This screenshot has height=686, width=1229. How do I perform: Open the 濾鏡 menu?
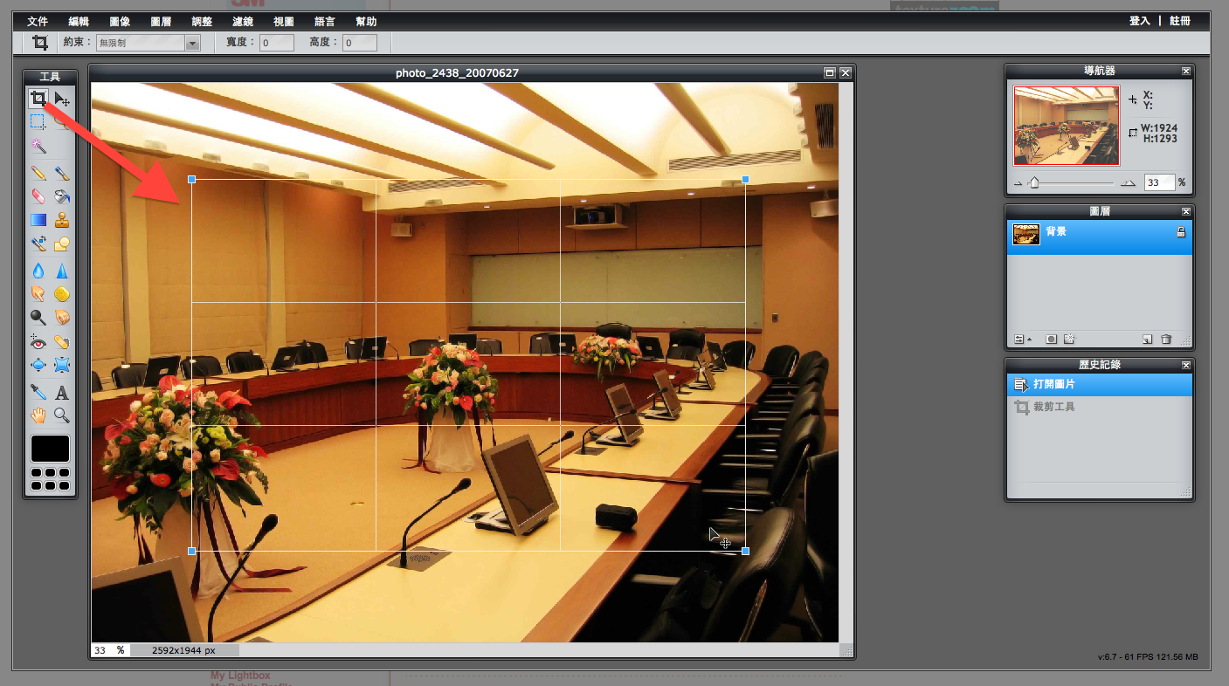[243, 21]
